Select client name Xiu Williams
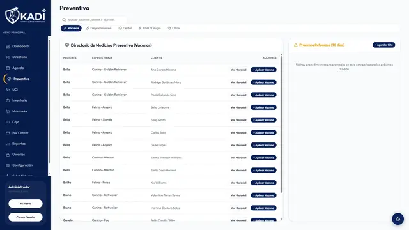The image size is (409, 230). [x=158, y=183]
